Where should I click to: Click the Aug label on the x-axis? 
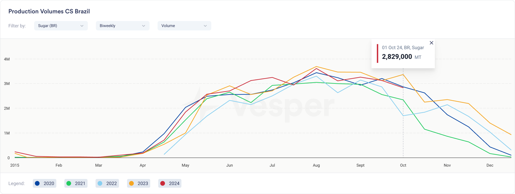(x=316, y=165)
